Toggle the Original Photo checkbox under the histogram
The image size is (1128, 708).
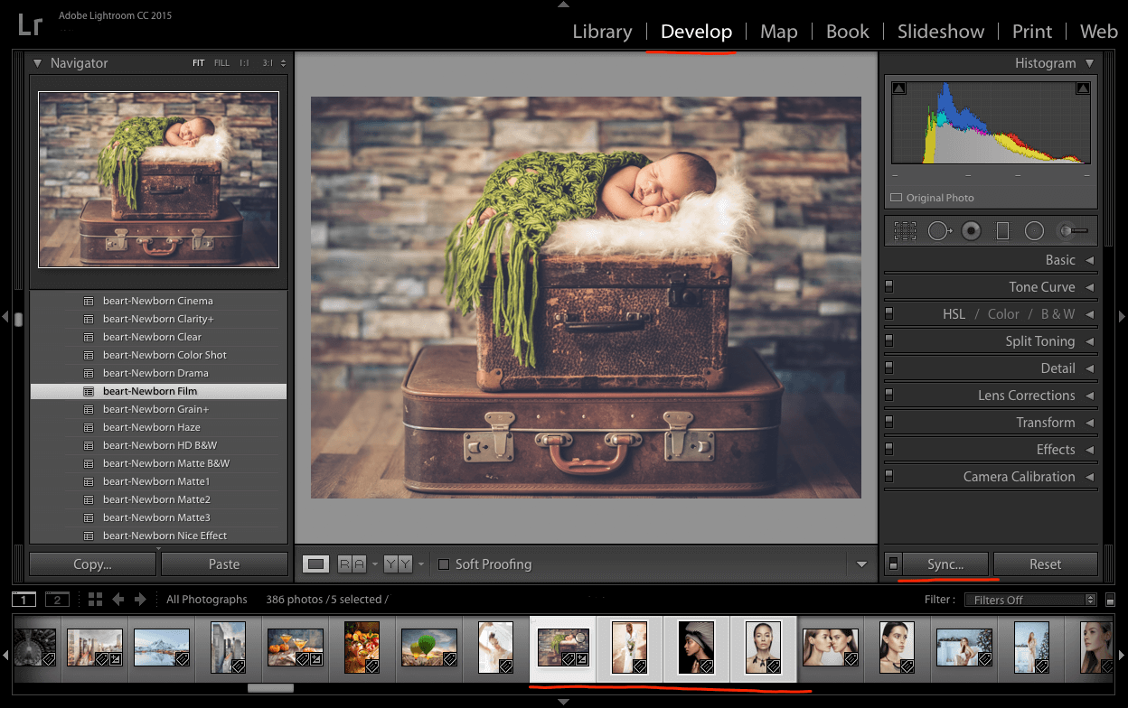[898, 198]
